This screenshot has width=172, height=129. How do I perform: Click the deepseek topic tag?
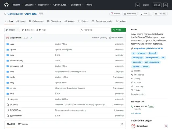(x=152, y=53)
